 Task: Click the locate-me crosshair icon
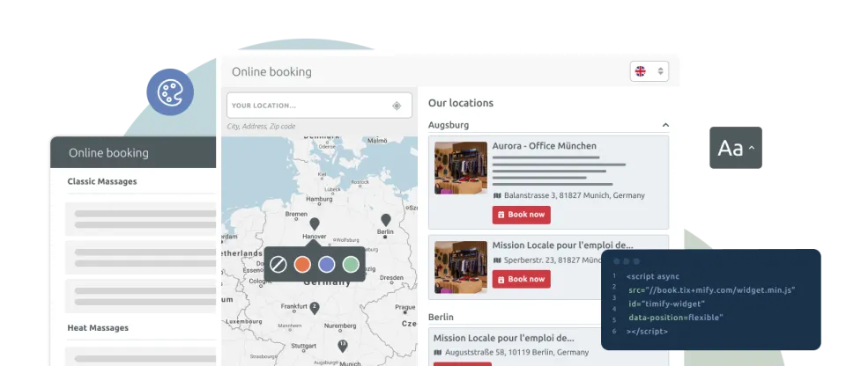[x=397, y=106]
